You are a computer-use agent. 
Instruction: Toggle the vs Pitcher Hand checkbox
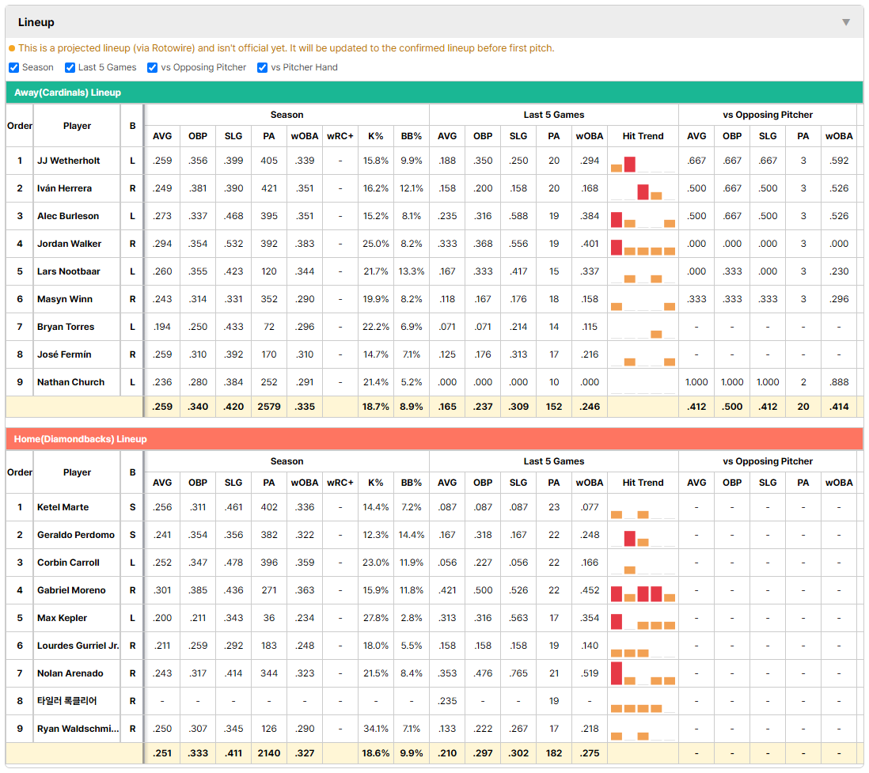[262, 67]
